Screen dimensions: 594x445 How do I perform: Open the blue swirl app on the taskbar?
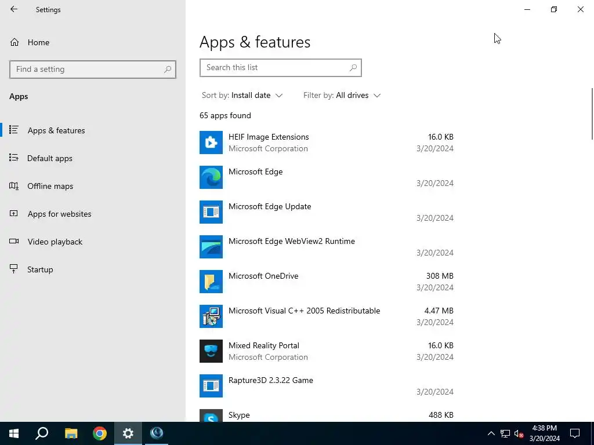point(157,433)
